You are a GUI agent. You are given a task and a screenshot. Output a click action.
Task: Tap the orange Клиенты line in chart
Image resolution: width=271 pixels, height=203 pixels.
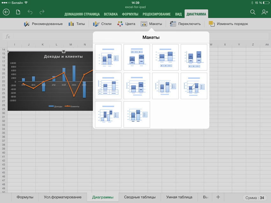[69, 84]
